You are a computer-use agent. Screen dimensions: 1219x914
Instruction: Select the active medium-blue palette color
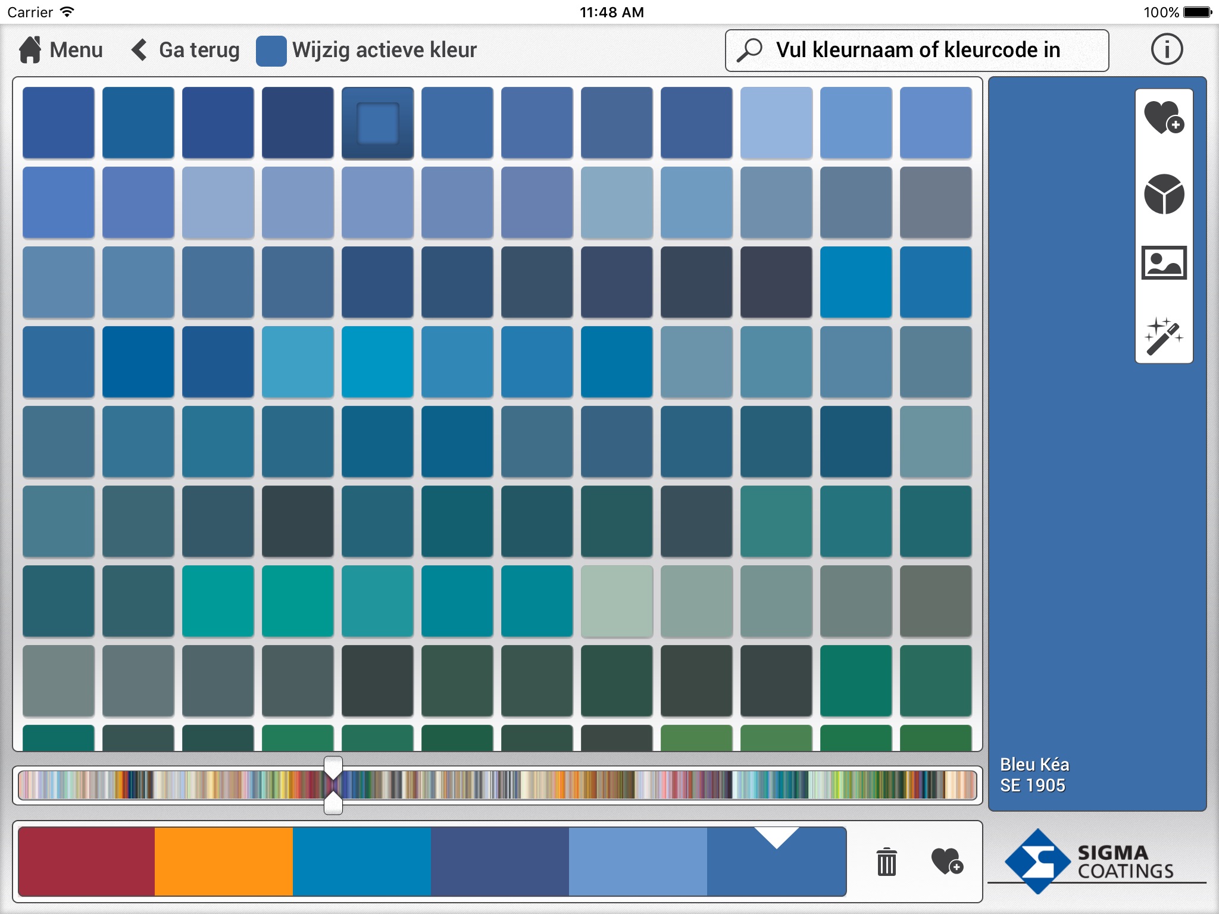(777, 861)
